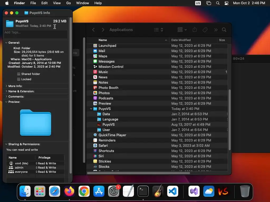
Task: Open Google Chrome in the Dock
Action: pyautogui.click(x=84, y=191)
